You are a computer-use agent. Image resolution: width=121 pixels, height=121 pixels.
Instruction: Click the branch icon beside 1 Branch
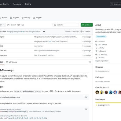[x=8, y=25]
